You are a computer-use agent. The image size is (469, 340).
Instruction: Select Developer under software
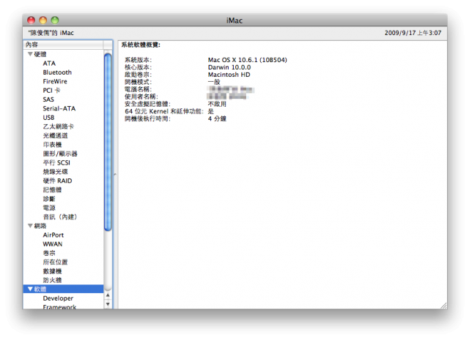[58, 298]
